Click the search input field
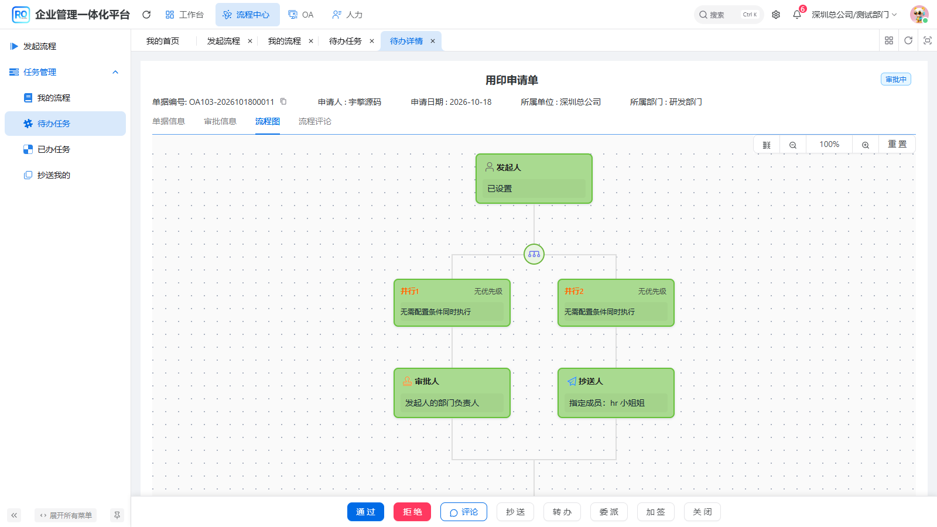 (729, 15)
